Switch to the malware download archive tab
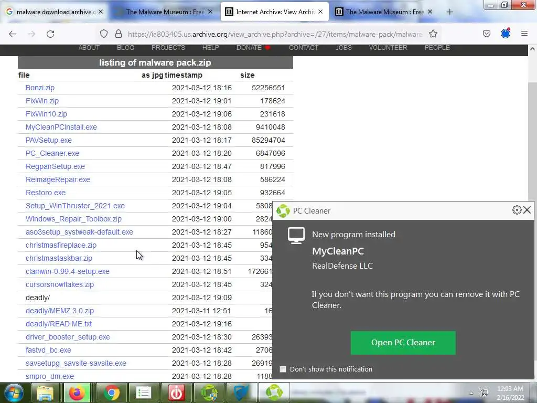Viewport: 537px width, 403px height. pyautogui.click(x=55, y=12)
